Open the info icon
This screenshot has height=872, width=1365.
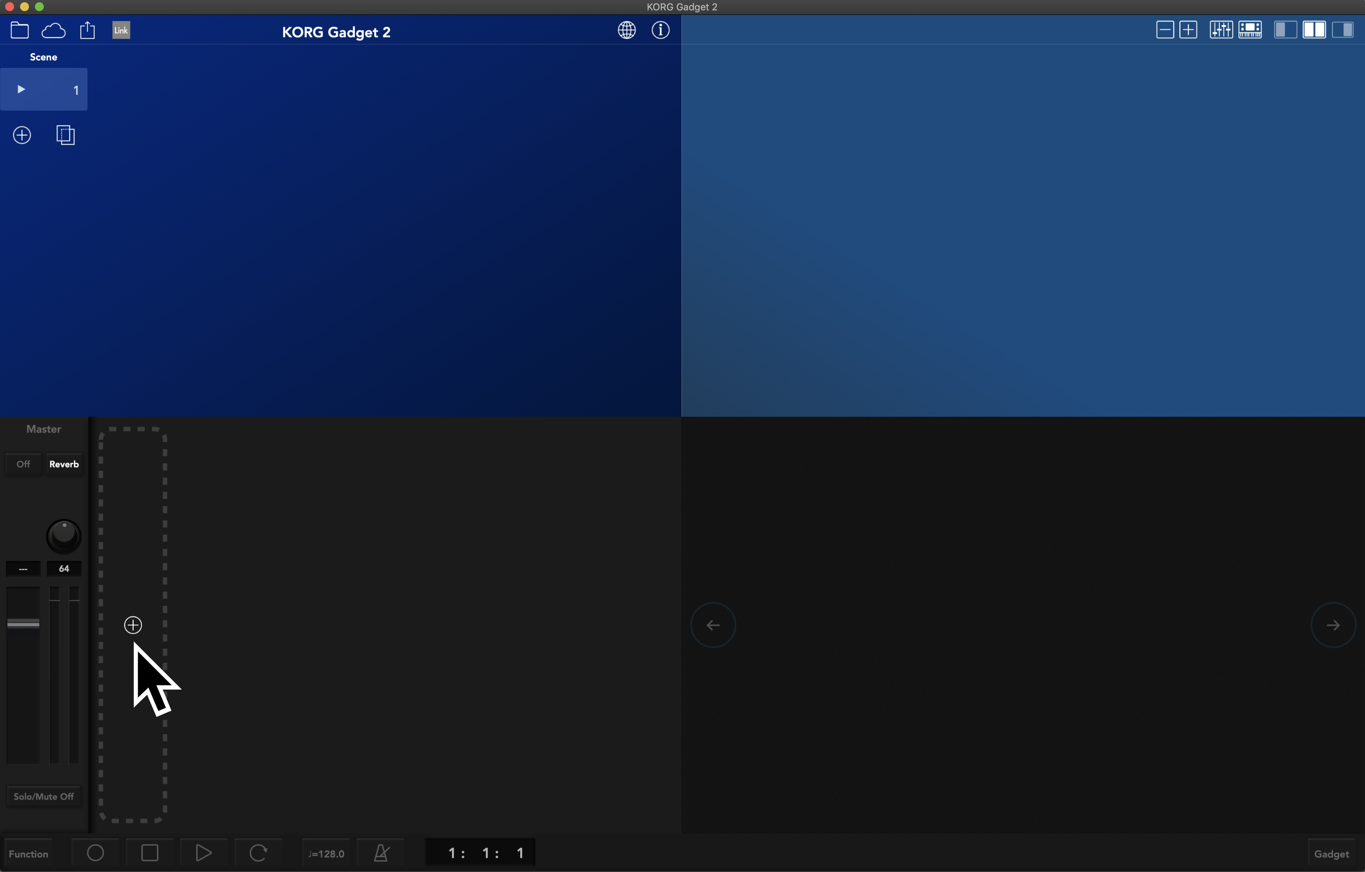[x=660, y=30]
